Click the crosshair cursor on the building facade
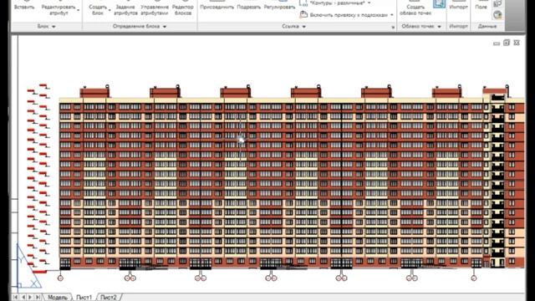 [x=241, y=140]
